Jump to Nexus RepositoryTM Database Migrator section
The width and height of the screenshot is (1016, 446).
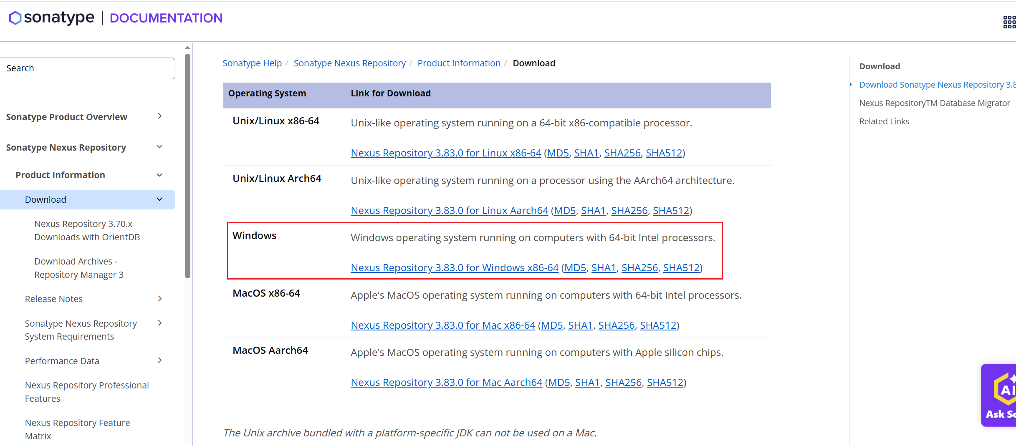coord(935,103)
